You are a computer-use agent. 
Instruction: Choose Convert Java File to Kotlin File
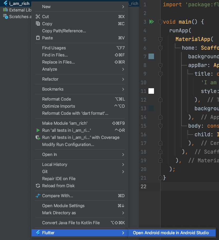coord(80,223)
